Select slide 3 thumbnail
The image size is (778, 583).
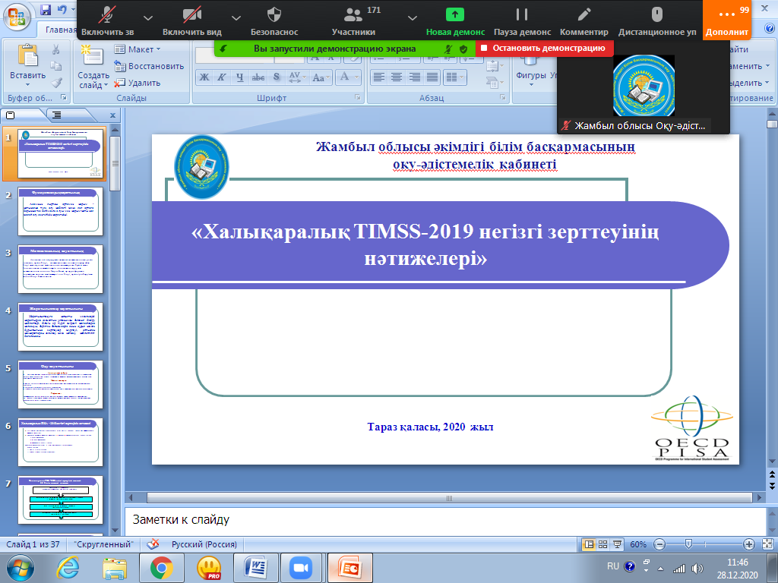pyautogui.click(x=61, y=269)
